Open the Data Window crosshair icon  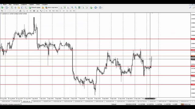(x=15, y=8)
